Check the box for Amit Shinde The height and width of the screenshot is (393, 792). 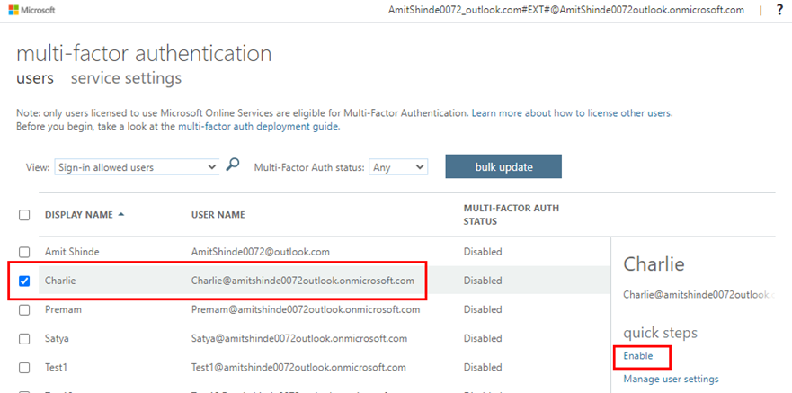[x=24, y=252]
